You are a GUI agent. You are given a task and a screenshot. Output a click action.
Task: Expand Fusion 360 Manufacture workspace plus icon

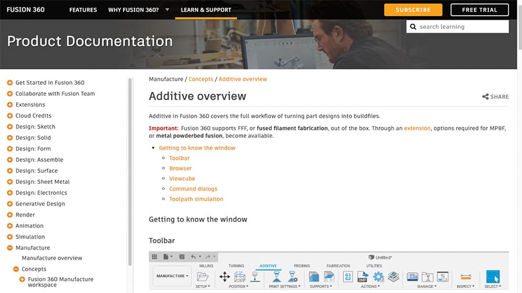[22, 279]
